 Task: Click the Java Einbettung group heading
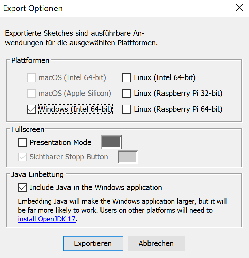pyautogui.click(x=37, y=175)
